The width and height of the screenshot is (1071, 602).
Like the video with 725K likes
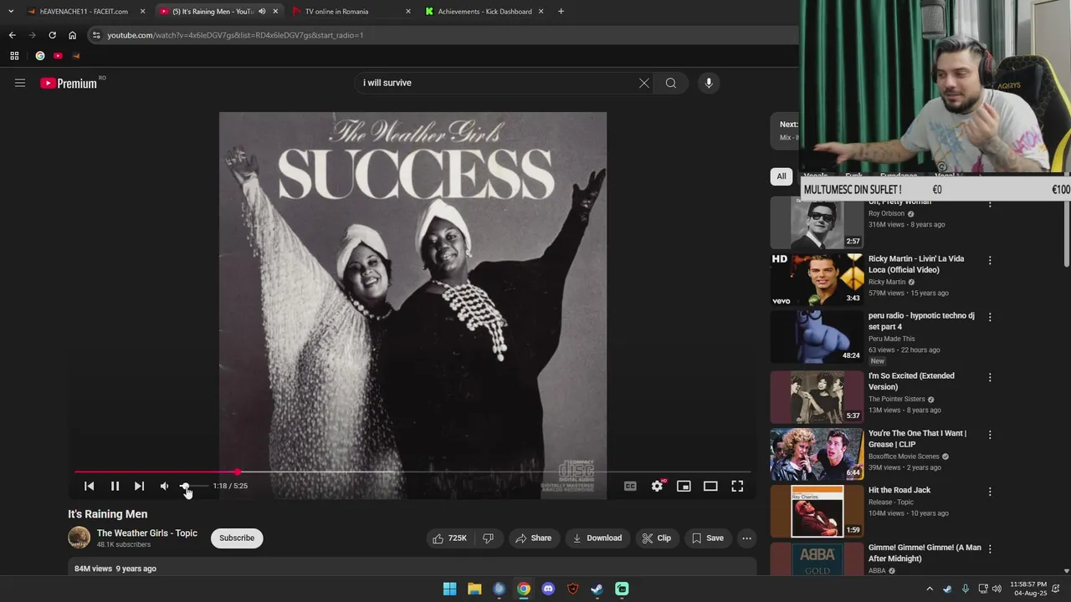[x=449, y=538]
